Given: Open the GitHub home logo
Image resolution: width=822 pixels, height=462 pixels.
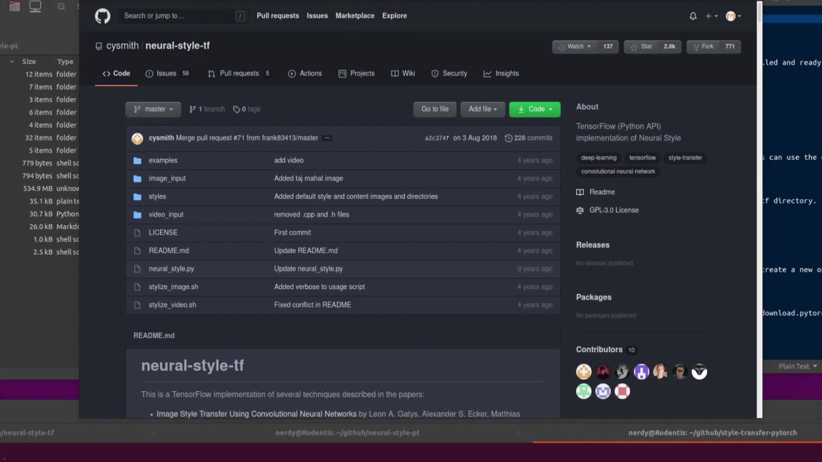Looking at the screenshot, I should (x=102, y=16).
